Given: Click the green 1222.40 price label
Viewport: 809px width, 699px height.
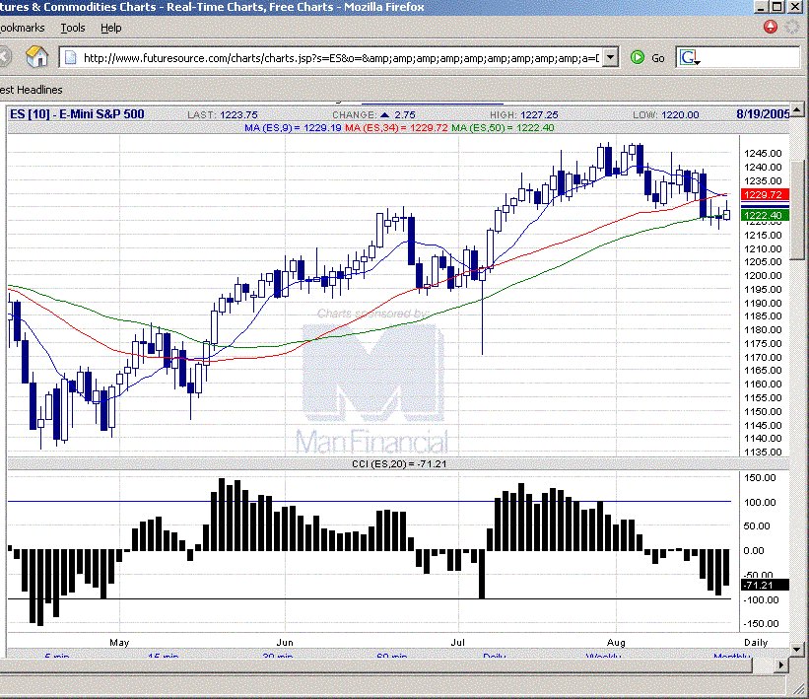Looking at the screenshot, I should (x=765, y=215).
